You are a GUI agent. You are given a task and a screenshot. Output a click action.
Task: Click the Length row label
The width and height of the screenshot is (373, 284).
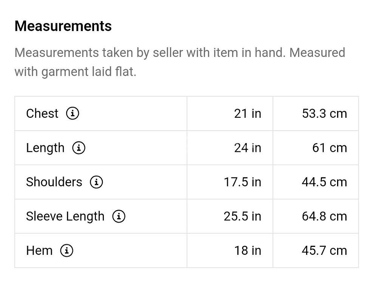[x=45, y=148]
